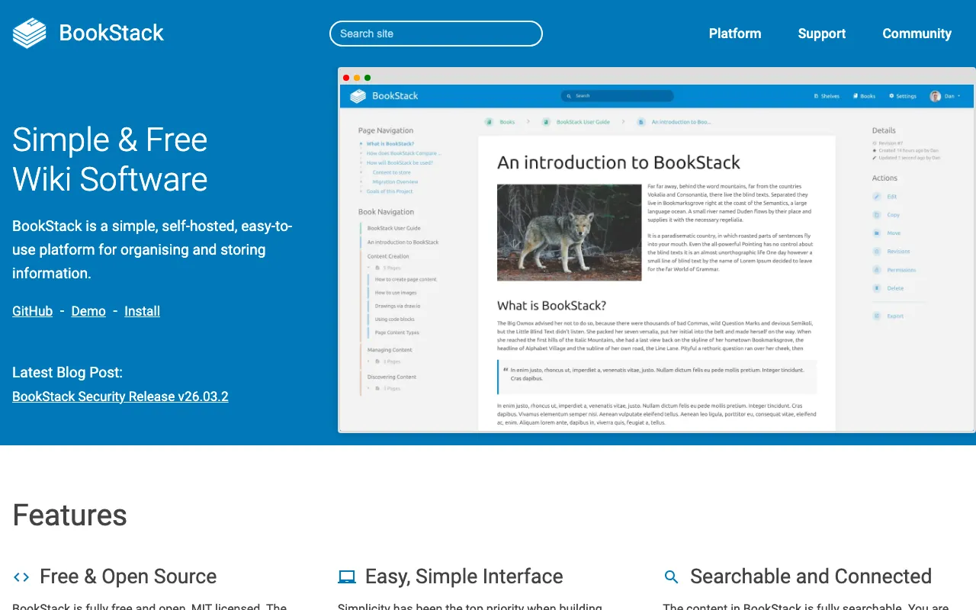
Task: Open the Platform menu
Action: (734, 34)
